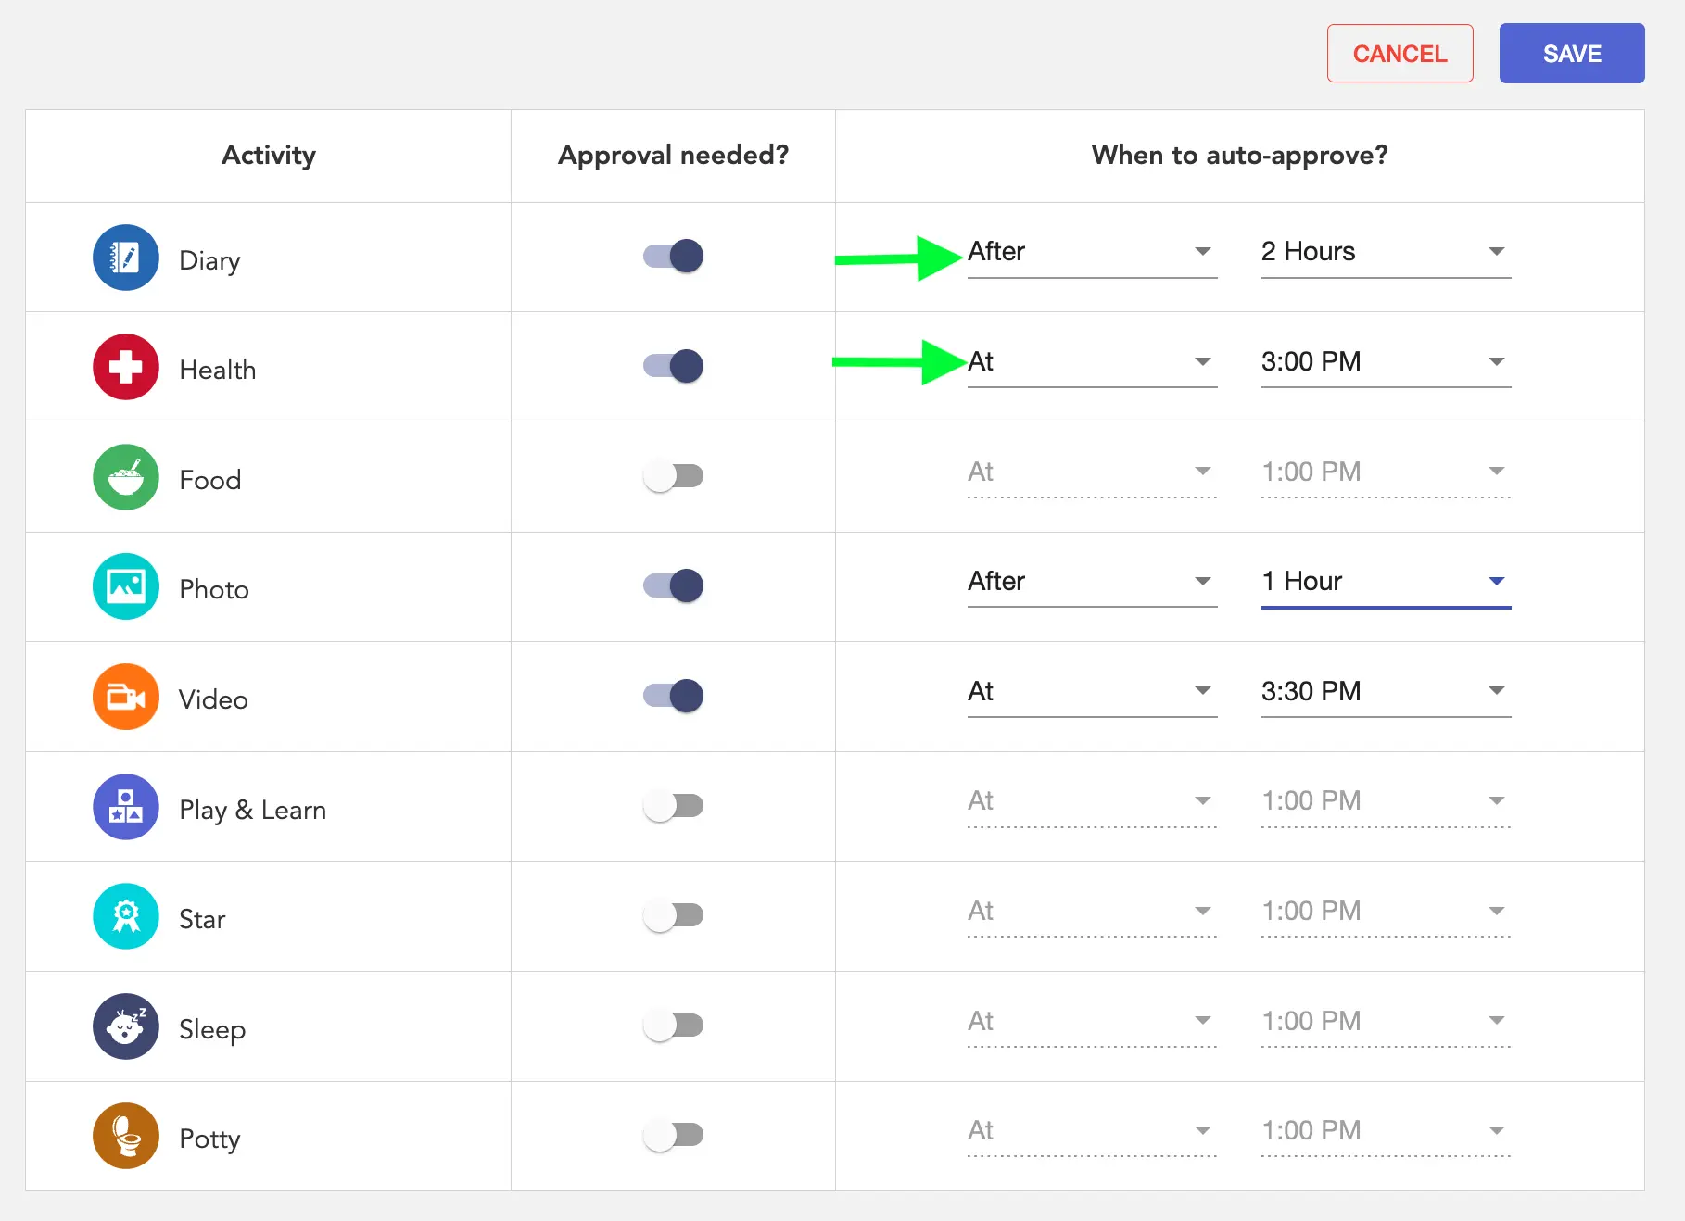The width and height of the screenshot is (1685, 1221).
Task: Click the Play & Learn blocks icon
Action: [126, 807]
